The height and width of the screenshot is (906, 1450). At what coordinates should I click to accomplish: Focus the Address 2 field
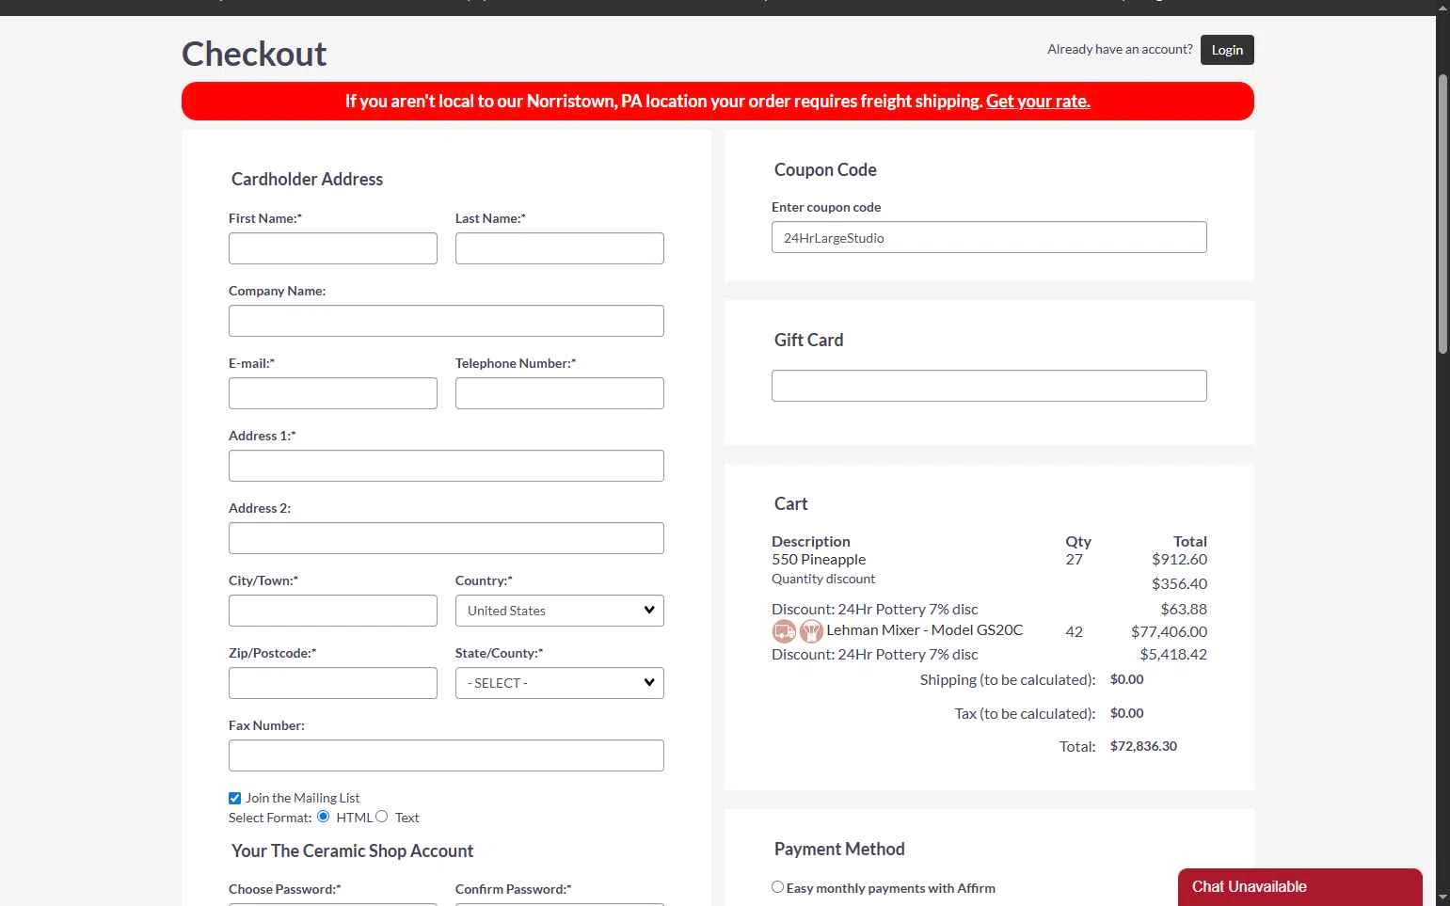point(446,538)
